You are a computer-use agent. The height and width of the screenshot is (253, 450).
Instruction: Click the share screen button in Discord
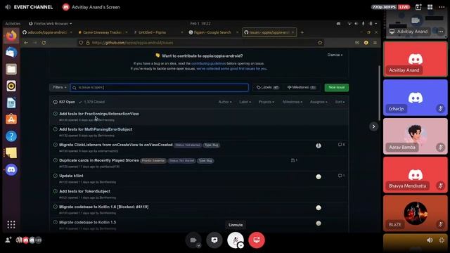(x=214, y=240)
